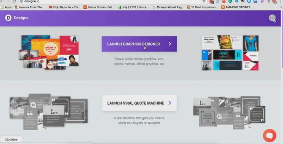Bookmark this page with the star icon

coord(204,1)
